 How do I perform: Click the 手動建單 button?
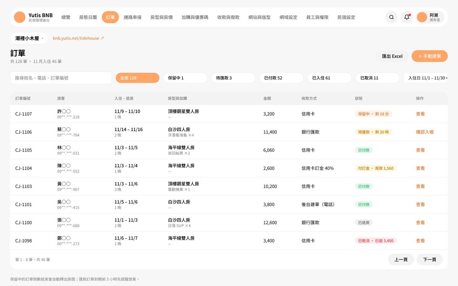tap(429, 56)
